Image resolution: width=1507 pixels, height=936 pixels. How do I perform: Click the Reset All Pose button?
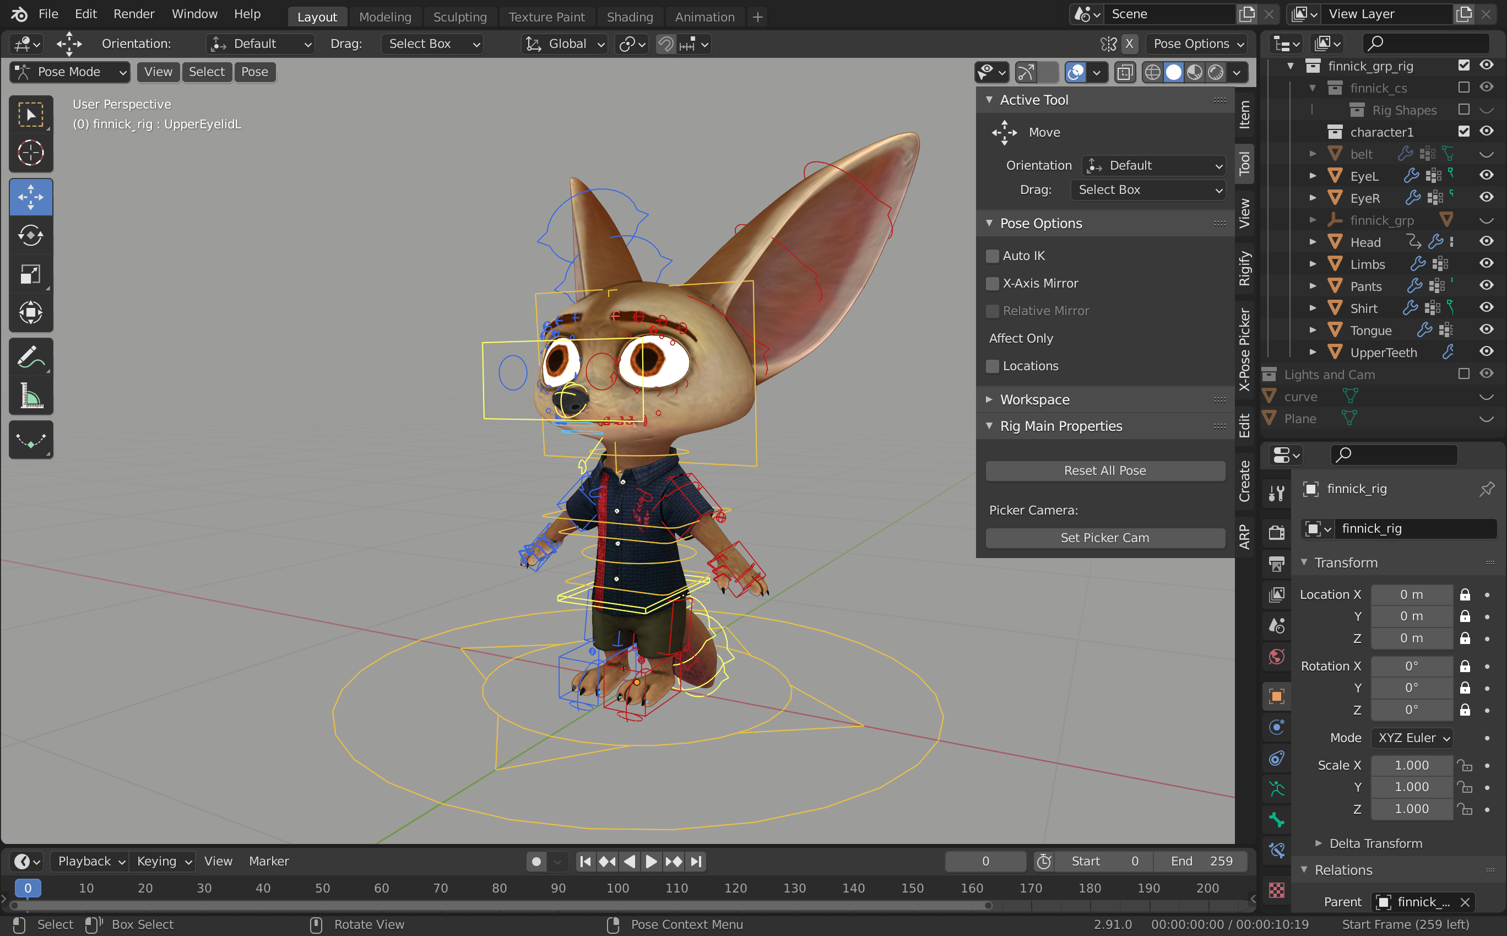point(1104,470)
